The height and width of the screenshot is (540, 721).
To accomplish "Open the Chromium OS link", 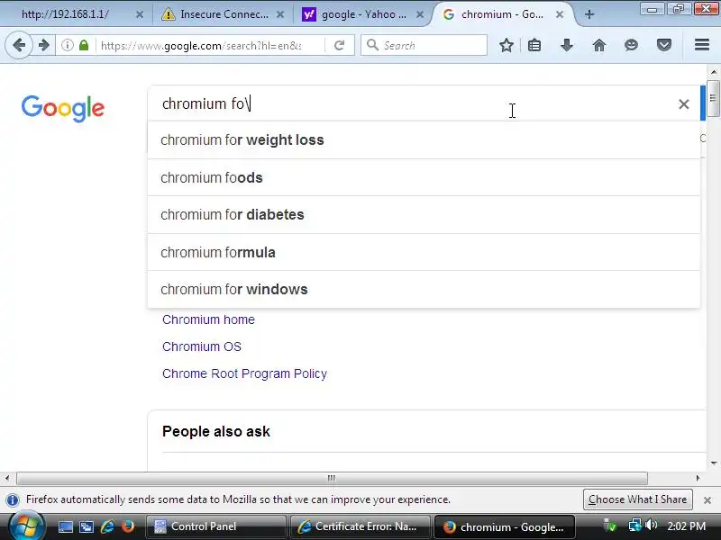I will (201, 346).
